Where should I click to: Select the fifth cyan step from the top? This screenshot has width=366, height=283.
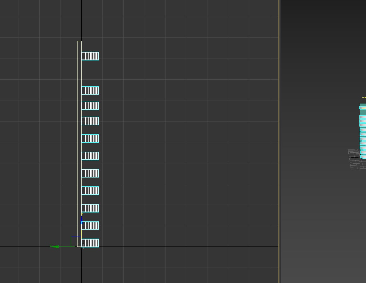90,139
